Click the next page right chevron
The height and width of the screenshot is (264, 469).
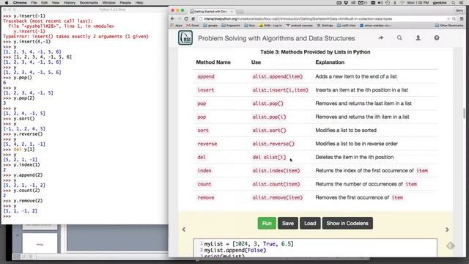(447, 230)
